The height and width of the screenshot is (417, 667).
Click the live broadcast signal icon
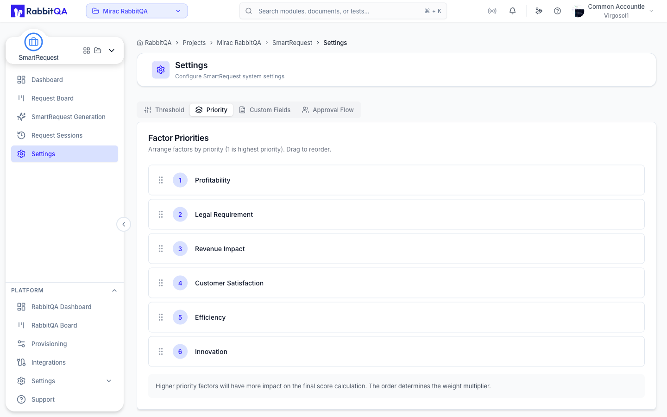tap(492, 11)
